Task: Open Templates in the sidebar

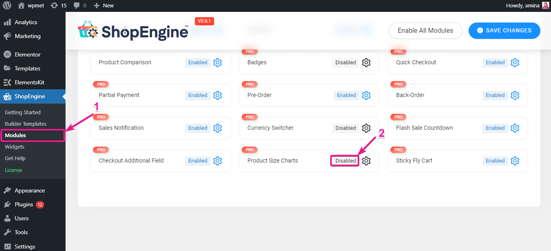Action: point(33,68)
